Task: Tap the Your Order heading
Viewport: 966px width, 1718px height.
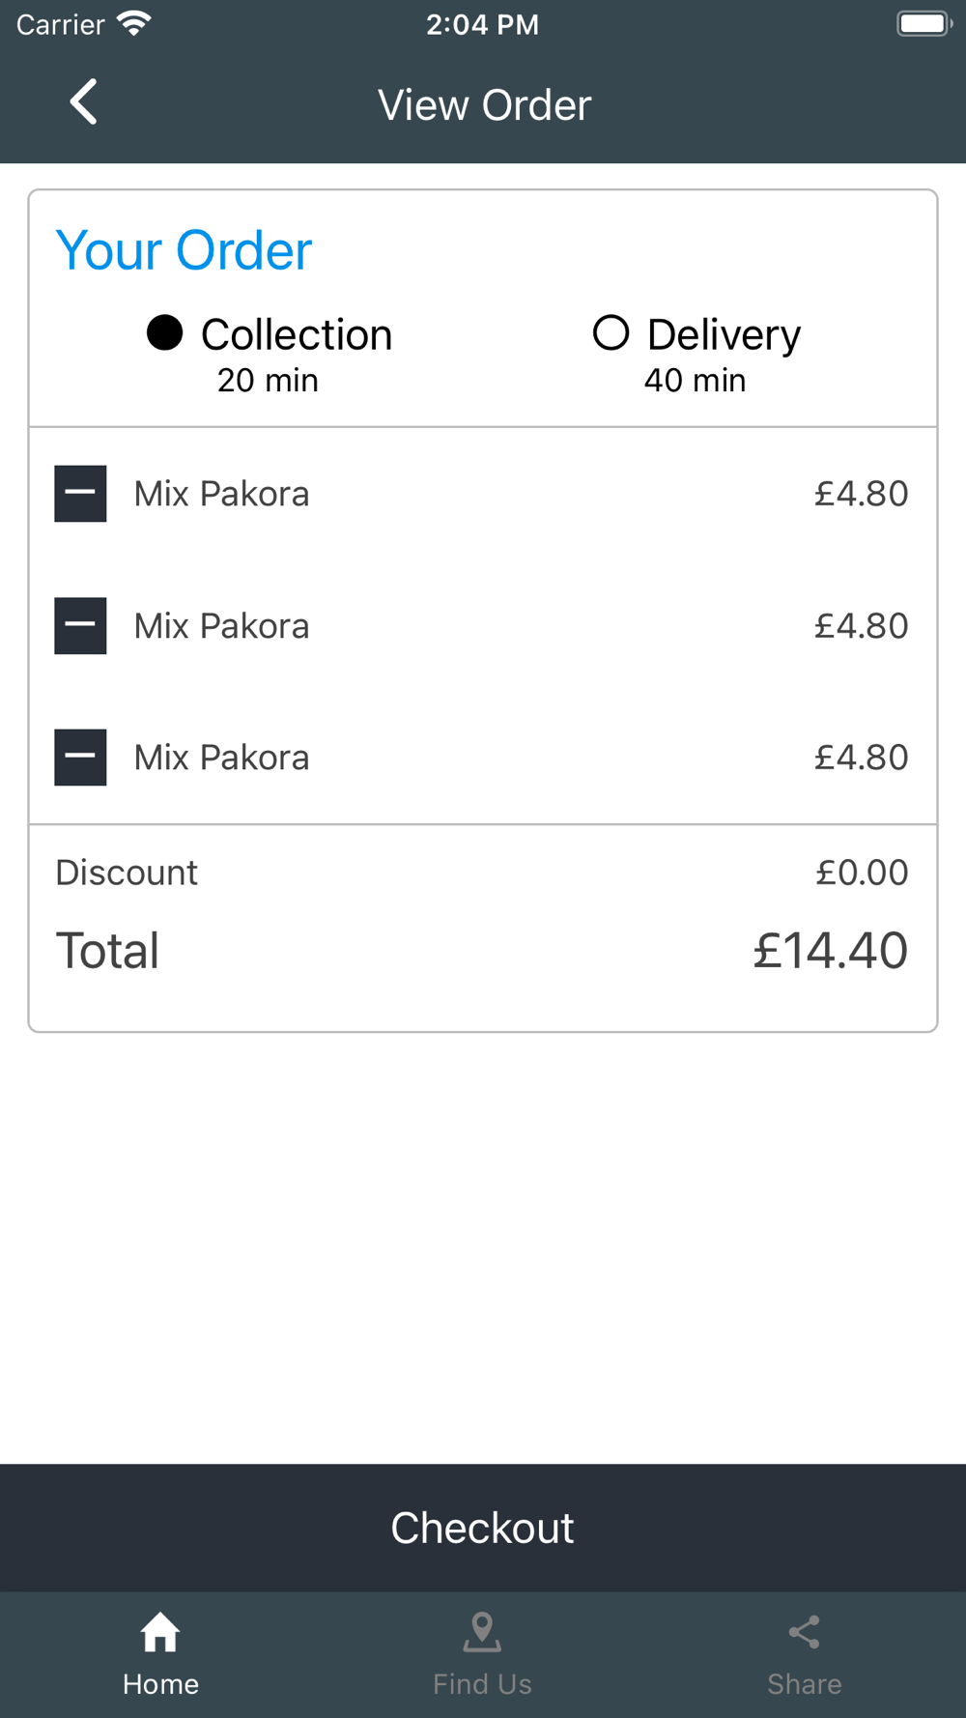Action: 184,251
